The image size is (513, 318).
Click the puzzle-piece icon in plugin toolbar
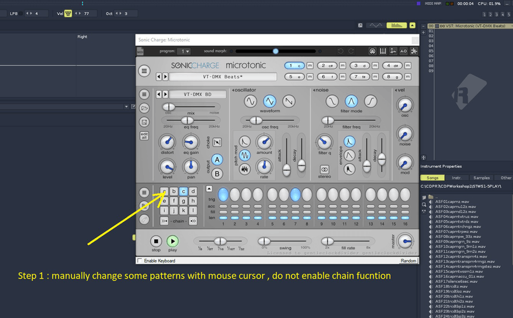click(x=414, y=51)
